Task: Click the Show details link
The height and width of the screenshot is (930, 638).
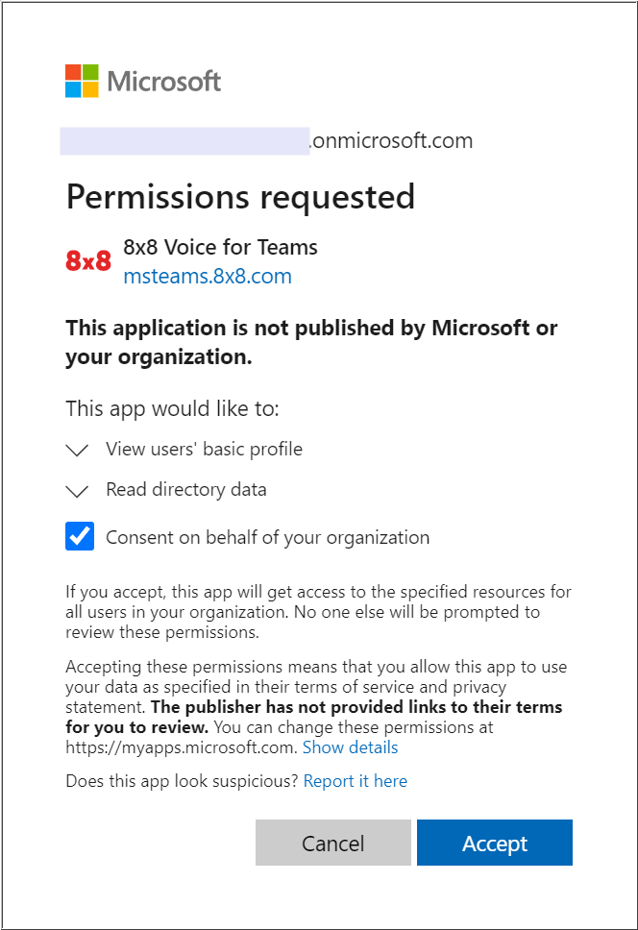Action: click(350, 746)
